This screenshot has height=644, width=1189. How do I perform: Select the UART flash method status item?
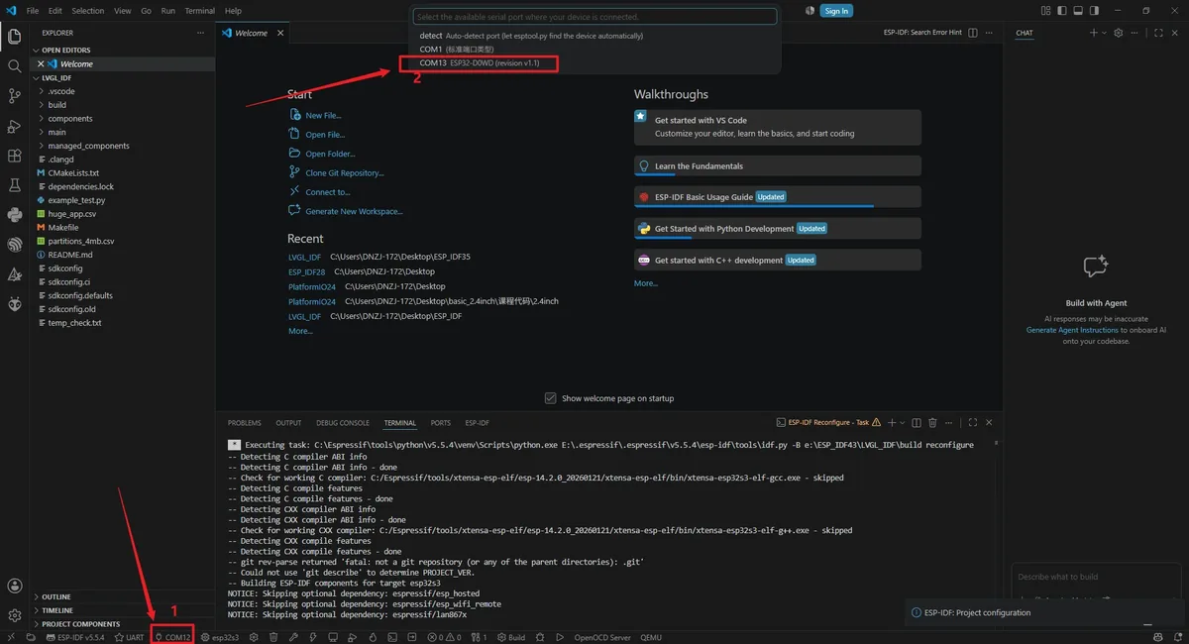click(x=130, y=637)
